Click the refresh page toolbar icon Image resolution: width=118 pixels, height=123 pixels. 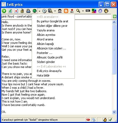point(10,11)
